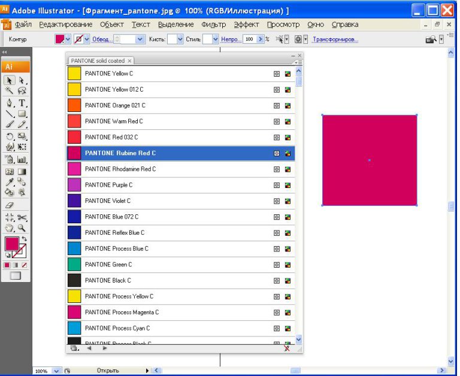The height and width of the screenshot is (376, 460).
Task: Click the magenta square on canvas
Action: (370, 160)
